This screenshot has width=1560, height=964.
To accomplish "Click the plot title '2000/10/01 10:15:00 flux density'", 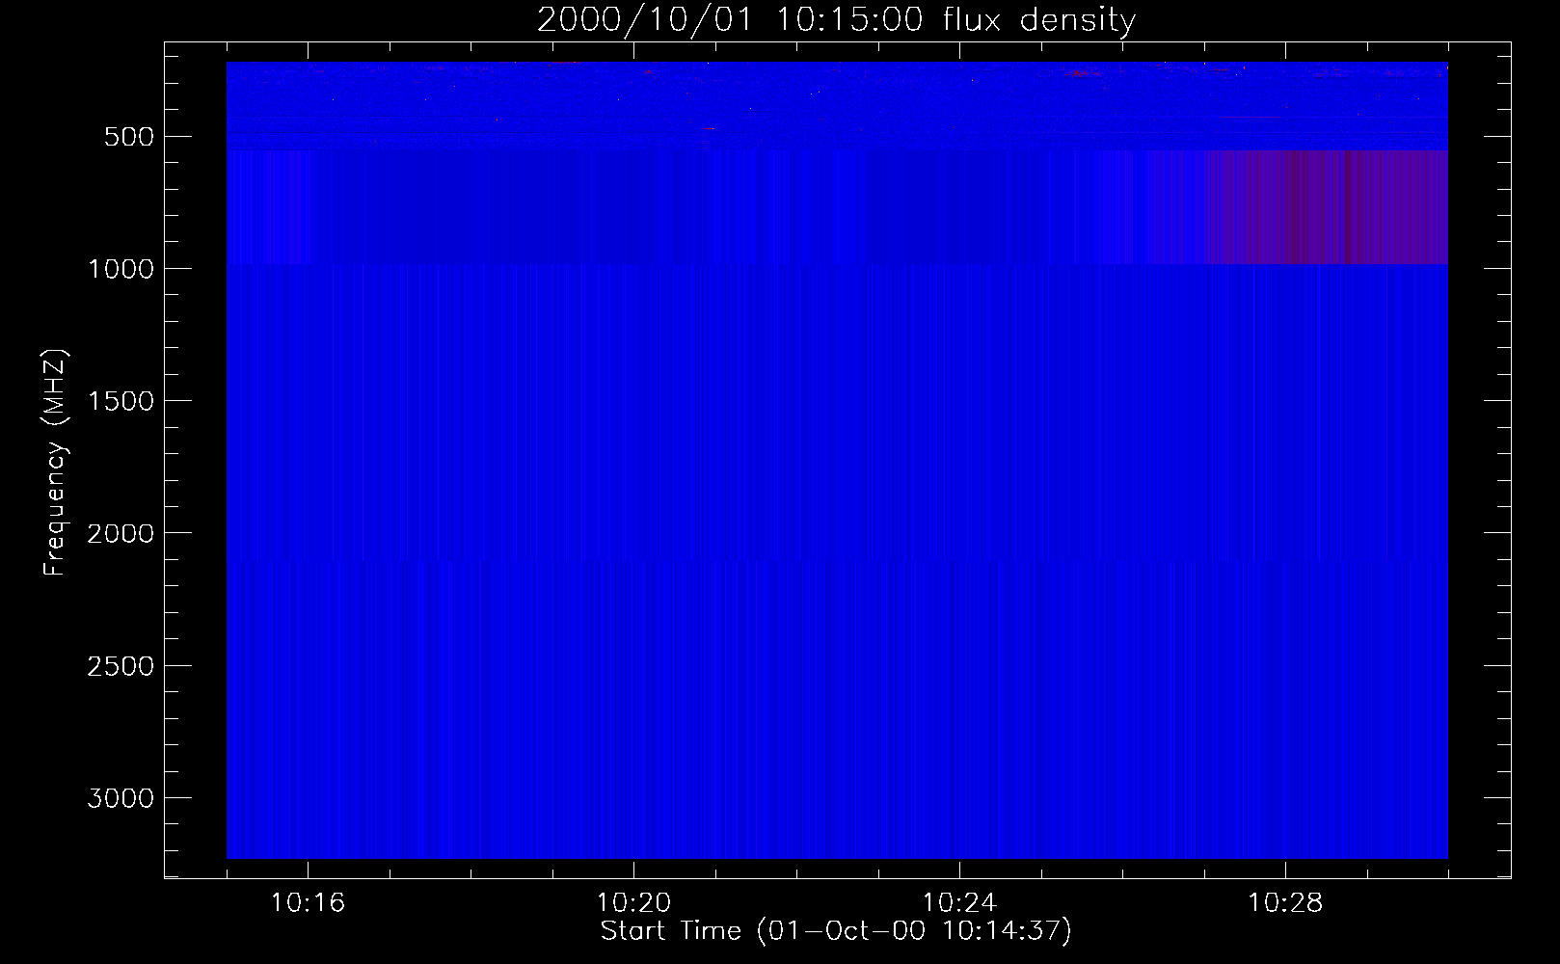I will [x=836, y=19].
